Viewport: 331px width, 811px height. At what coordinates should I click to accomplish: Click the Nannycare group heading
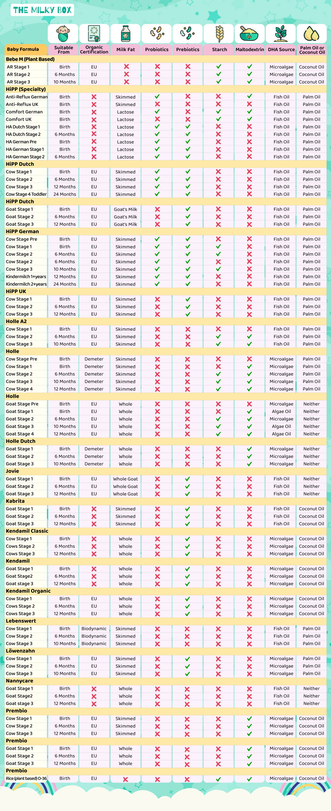19,681
